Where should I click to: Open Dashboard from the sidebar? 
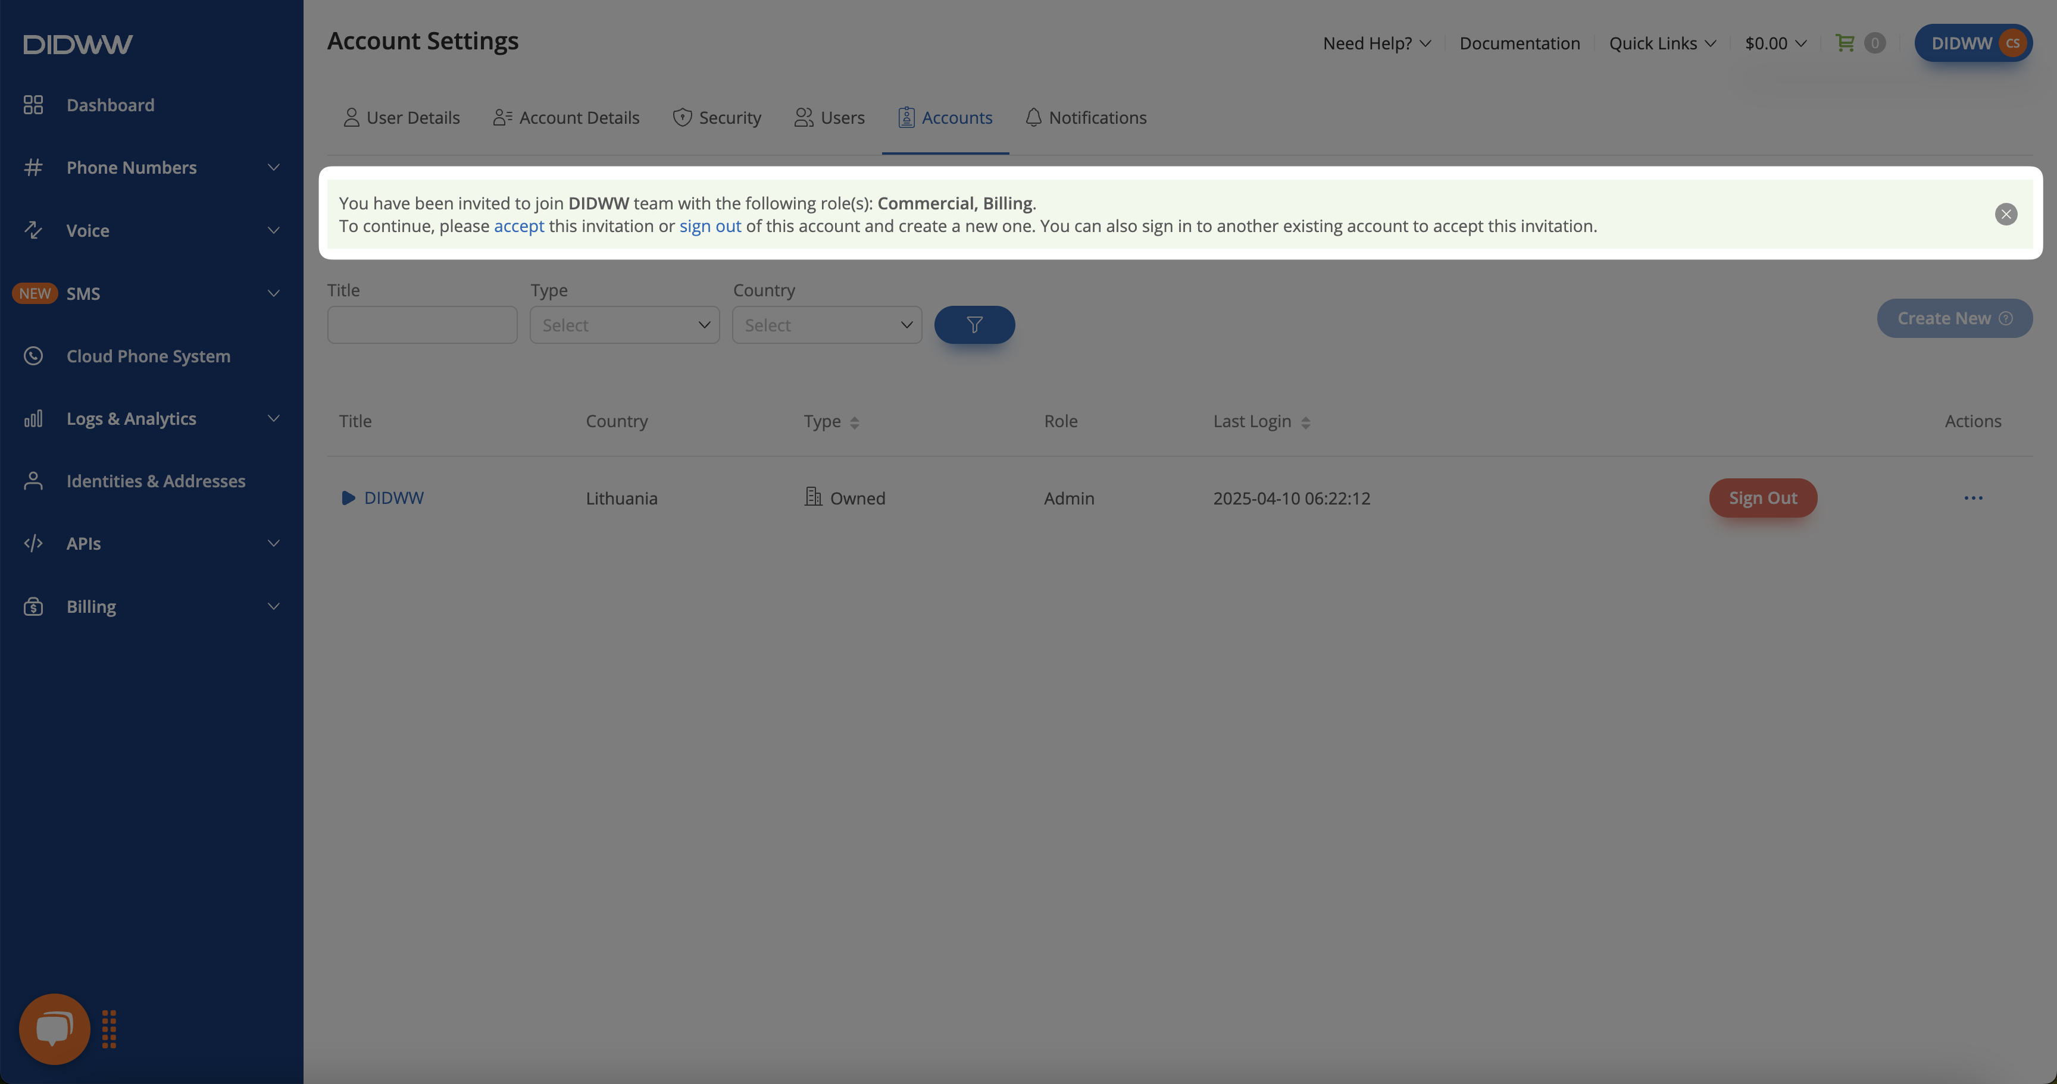[x=110, y=105]
